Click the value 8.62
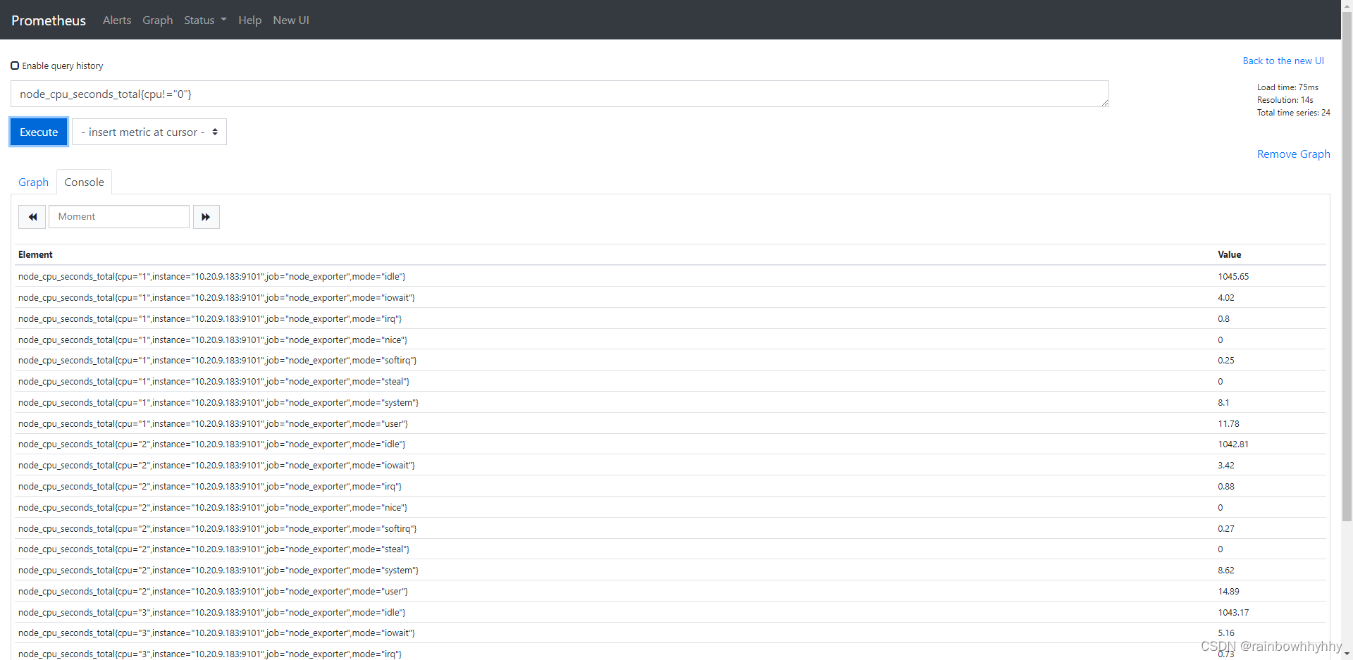The width and height of the screenshot is (1353, 660). [x=1226, y=570]
